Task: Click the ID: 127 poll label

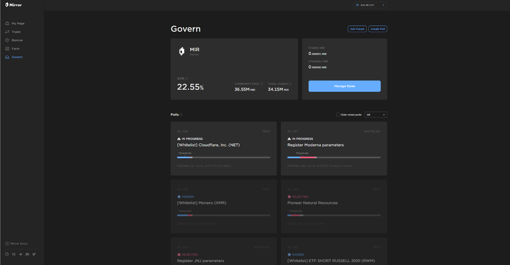Action: click(x=293, y=132)
